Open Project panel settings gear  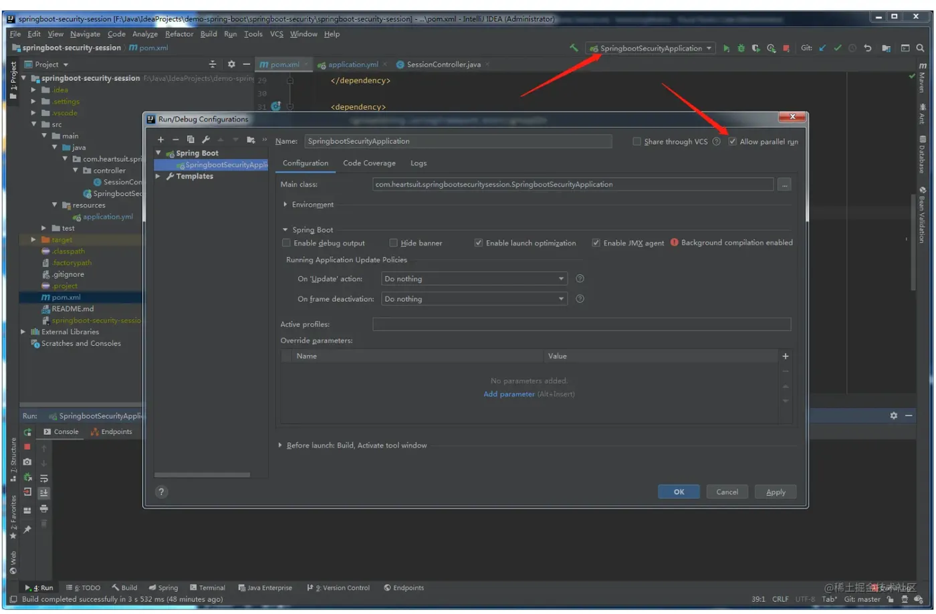231,64
